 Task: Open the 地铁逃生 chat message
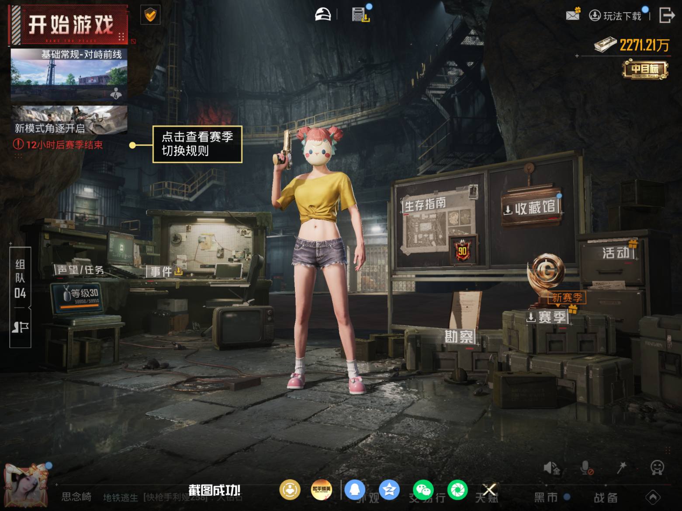(x=173, y=497)
